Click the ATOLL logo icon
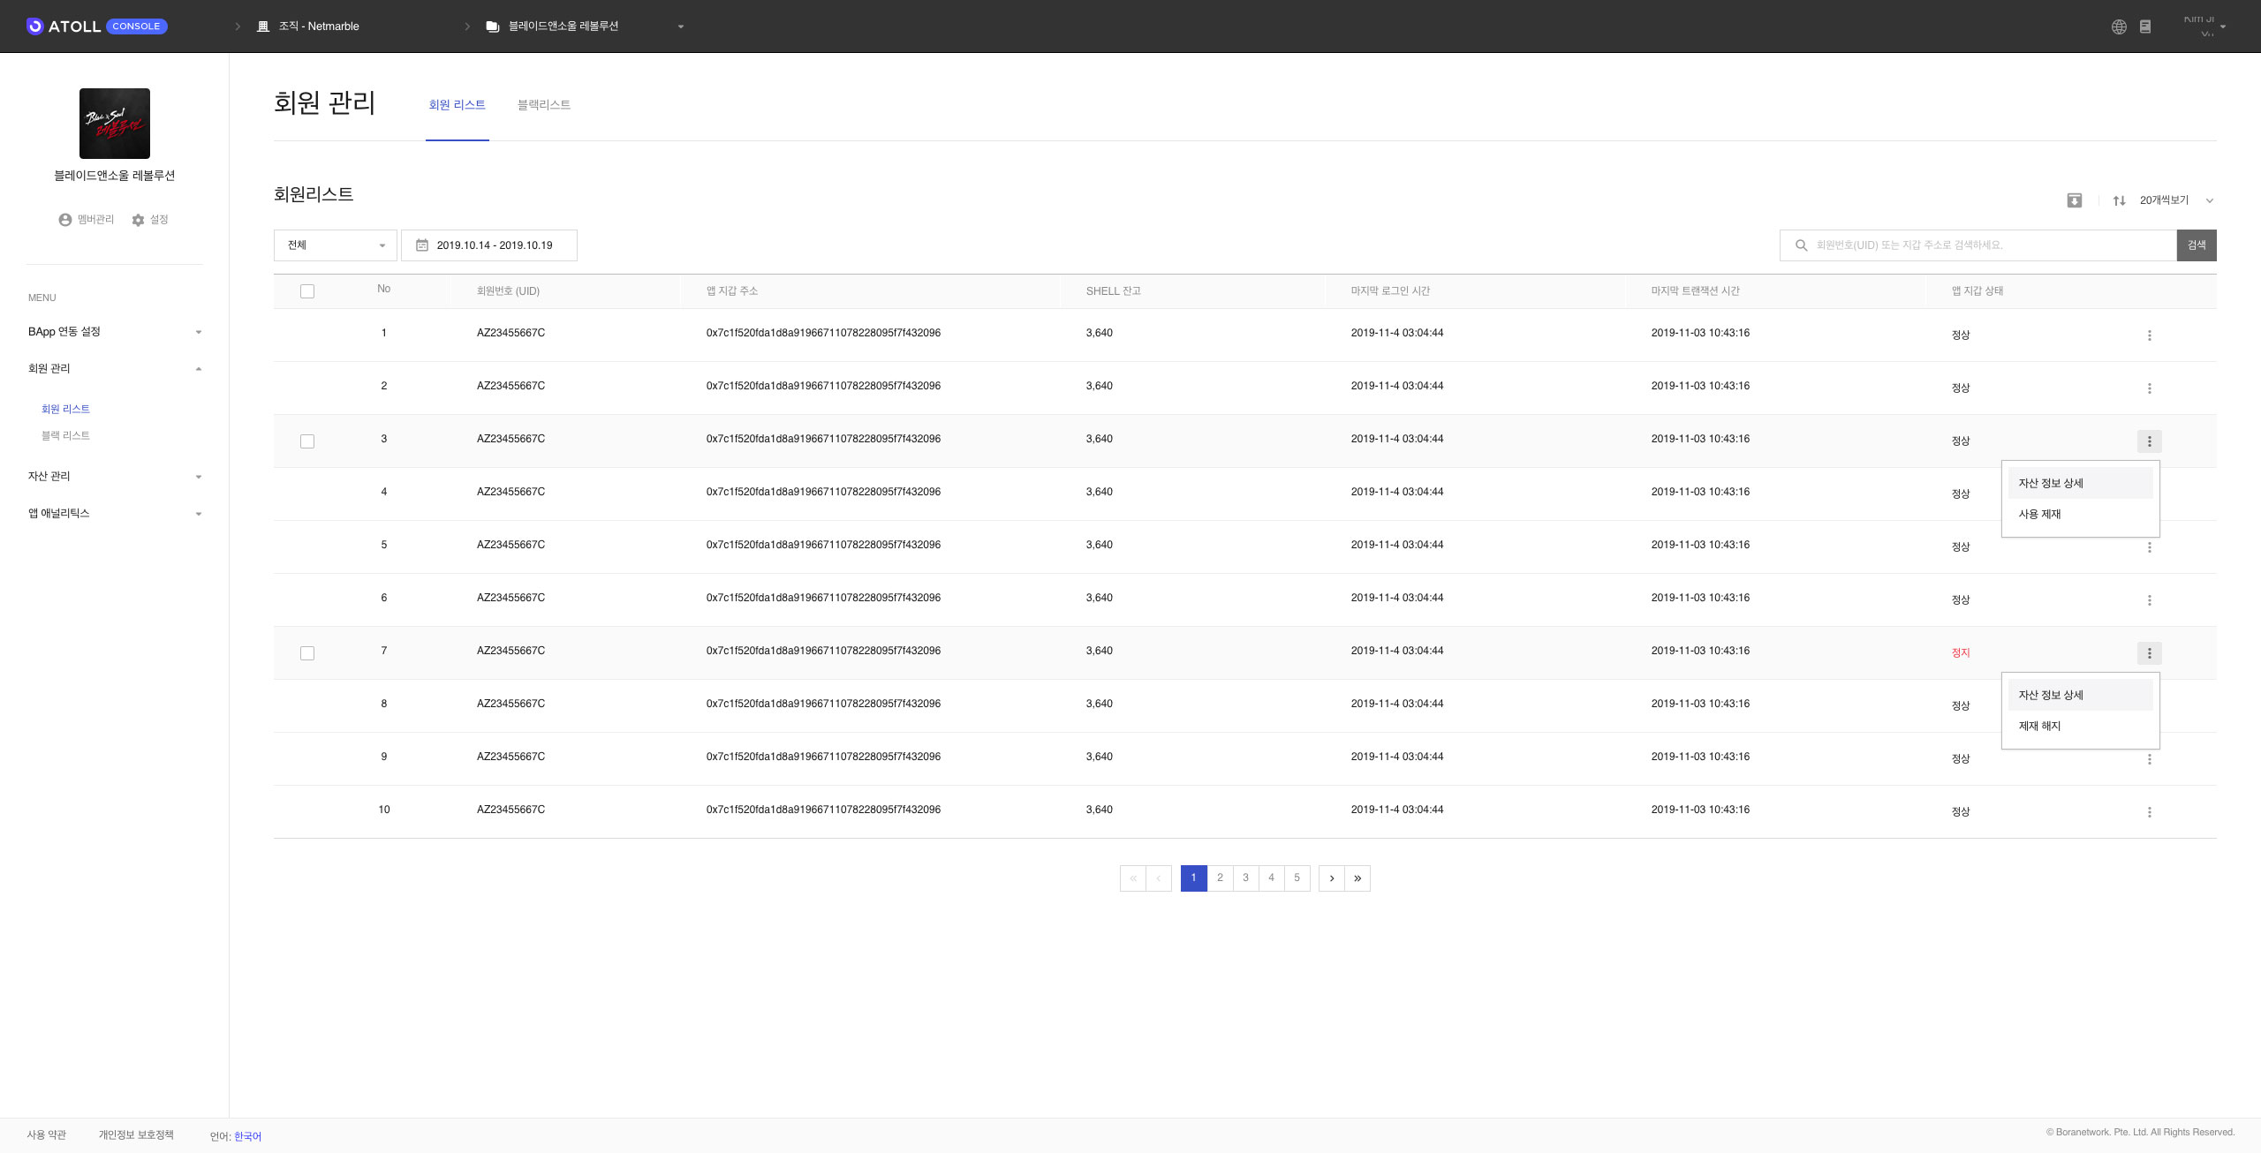The height and width of the screenshot is (1153, 2261). (x=35, y=26)
